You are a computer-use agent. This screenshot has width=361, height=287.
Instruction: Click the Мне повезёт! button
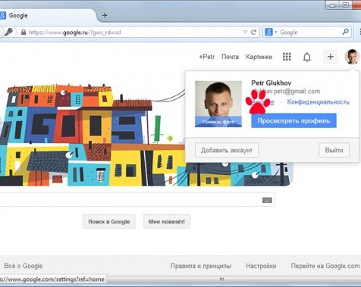point(167,222)
